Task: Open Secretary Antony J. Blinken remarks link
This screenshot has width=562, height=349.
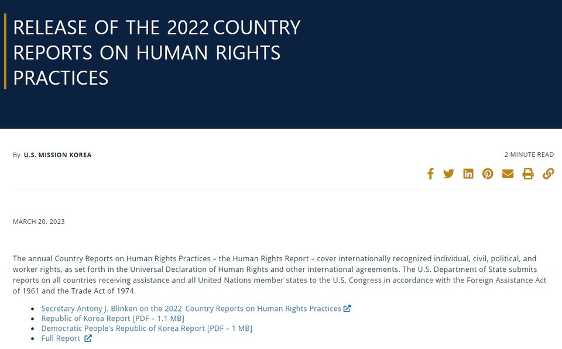Action: (191, 309)
